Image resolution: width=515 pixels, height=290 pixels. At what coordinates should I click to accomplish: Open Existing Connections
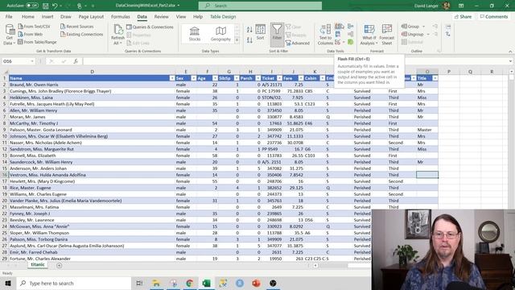pyautogui.click(x=82, y=34)
